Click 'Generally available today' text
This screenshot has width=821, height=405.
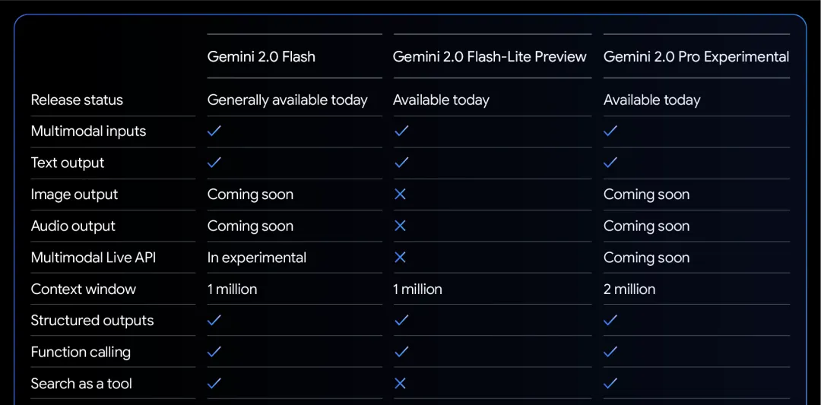[x=287, y=100]
